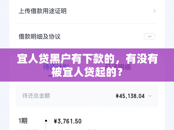Screen dimensions: 174x130
Task: Click the 1期 timeline dot marker
Action: (46, 121)
